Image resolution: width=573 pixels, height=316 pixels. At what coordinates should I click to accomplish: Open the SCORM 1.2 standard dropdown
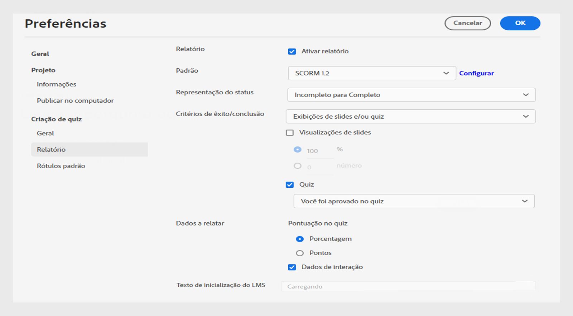click(x=371, y=73)
